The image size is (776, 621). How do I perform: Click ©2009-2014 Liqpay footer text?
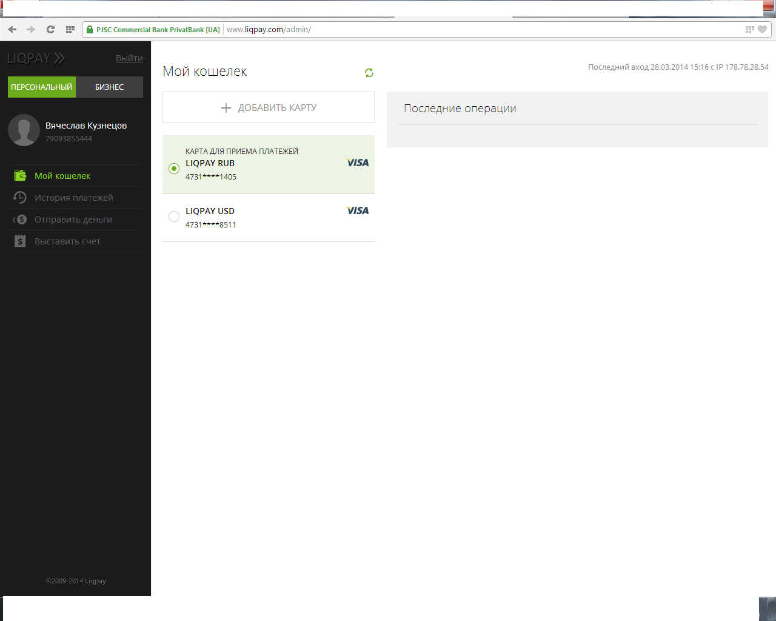76,581
